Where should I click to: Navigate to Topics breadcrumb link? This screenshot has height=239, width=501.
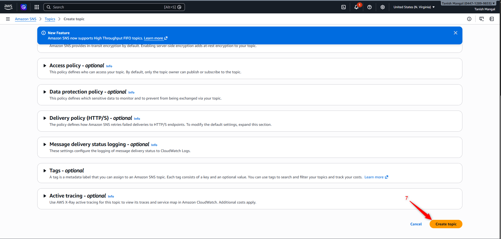click(x=50, y=19)
